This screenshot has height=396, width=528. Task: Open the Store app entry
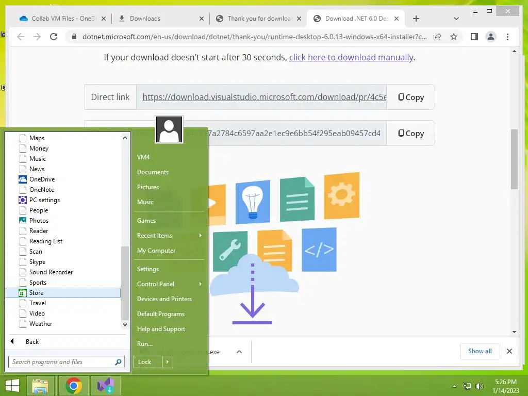click(63, 293)
